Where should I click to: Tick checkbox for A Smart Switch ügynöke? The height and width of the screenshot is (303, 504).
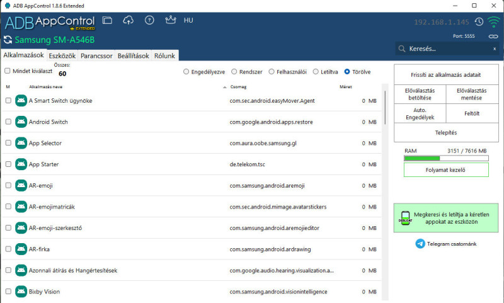8,101
